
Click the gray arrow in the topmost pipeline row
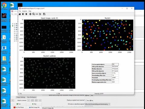(x=13, y=24)
